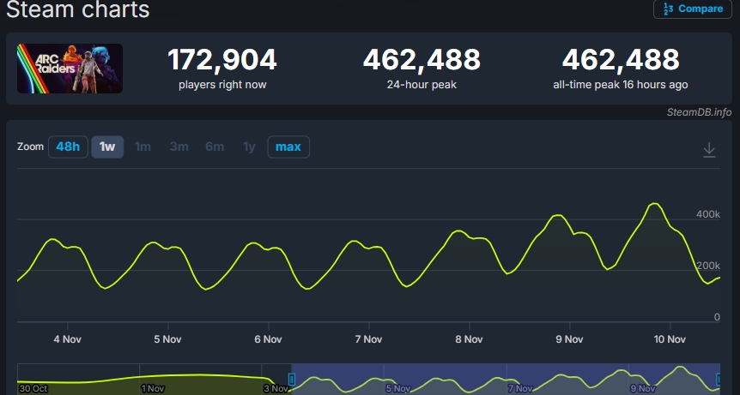This screenshot has width=740, height=395.
Task: Open the ARC Raiders game thumbnail
Action: [70, 69]
